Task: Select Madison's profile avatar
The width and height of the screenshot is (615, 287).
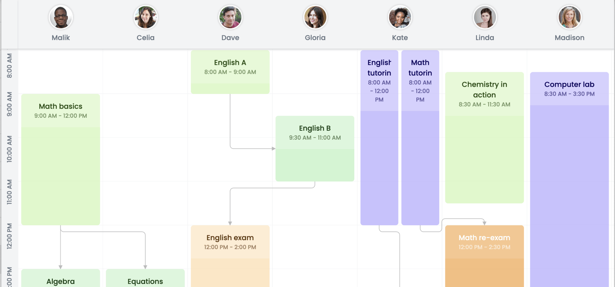Action: [x=570, y=17]
